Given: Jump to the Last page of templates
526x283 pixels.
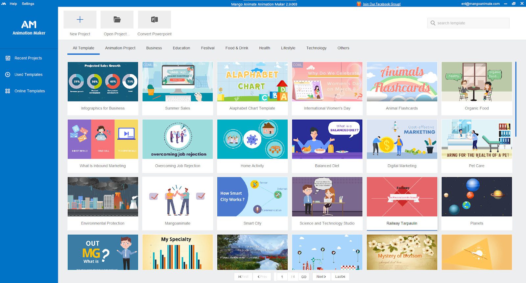Looking at the screenshot, I should click(340, 277).
